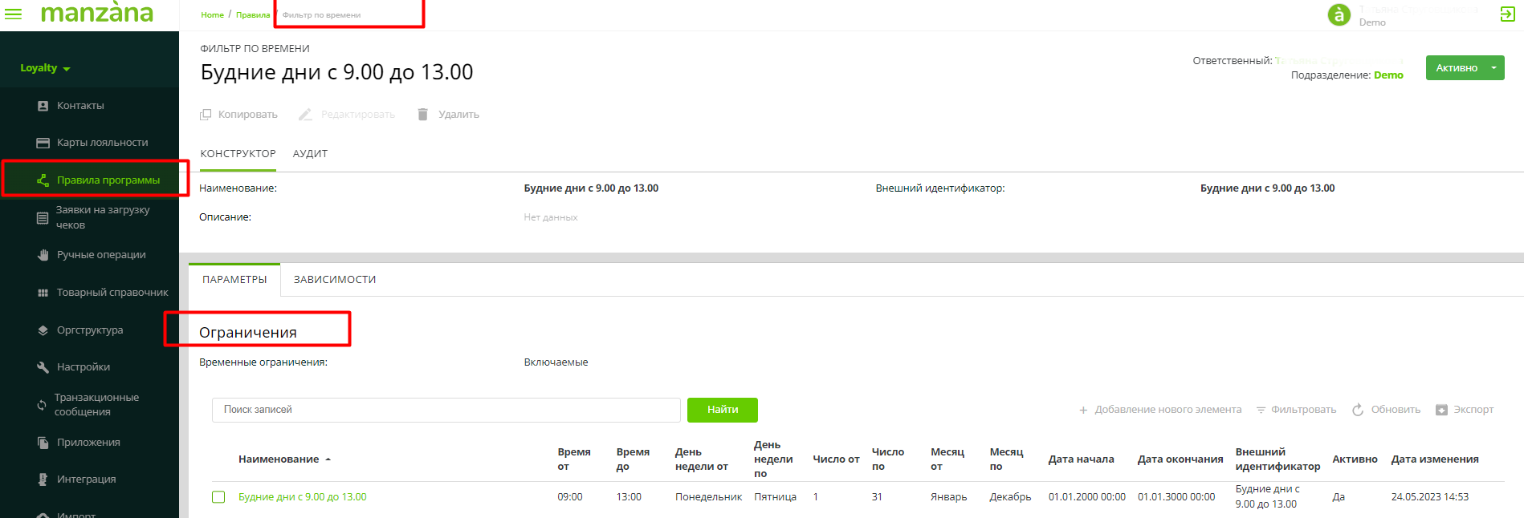Click the Delete (Удалить) trash icon
Image resolution: width=1524 pixels, height=518 pixels.
[x=423, y=115]
